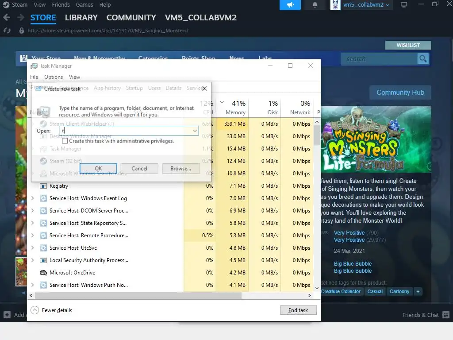
Task: Open the Steam Help menu
Action: (x=105, y=4)
